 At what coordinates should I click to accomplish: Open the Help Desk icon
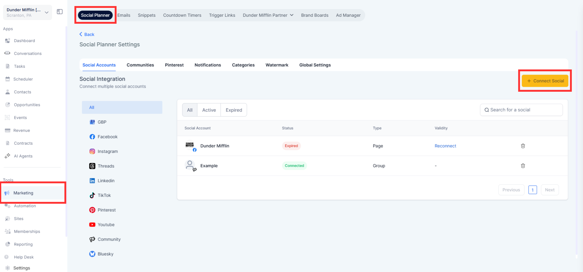pos(7,257)
